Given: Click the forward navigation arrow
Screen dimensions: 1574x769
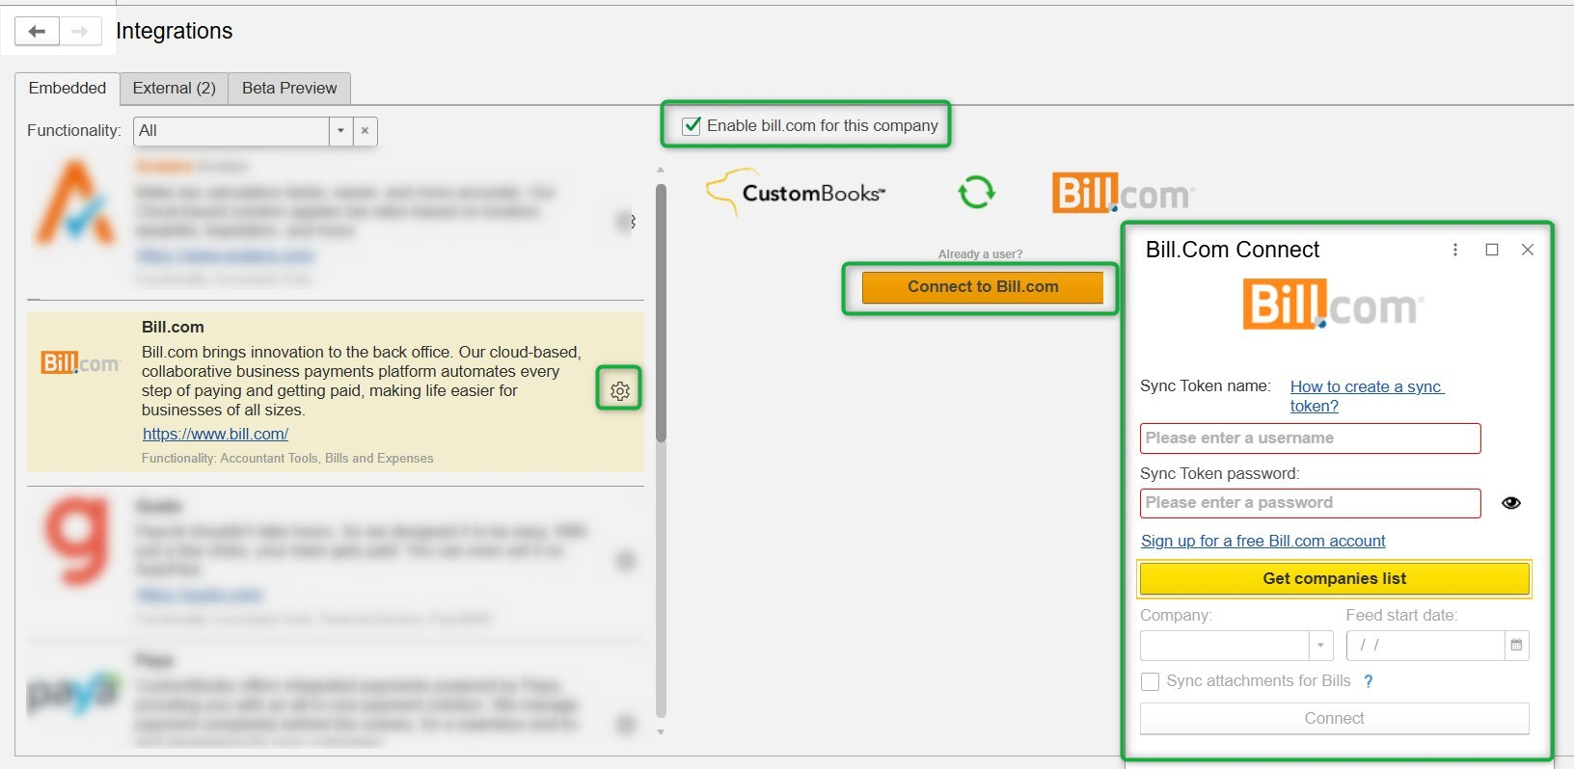Looking at the screenshot, I should pos(80,32).
